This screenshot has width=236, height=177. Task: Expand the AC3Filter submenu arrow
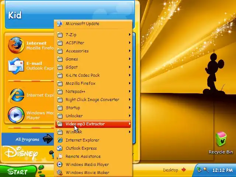[x=129, y=43]
